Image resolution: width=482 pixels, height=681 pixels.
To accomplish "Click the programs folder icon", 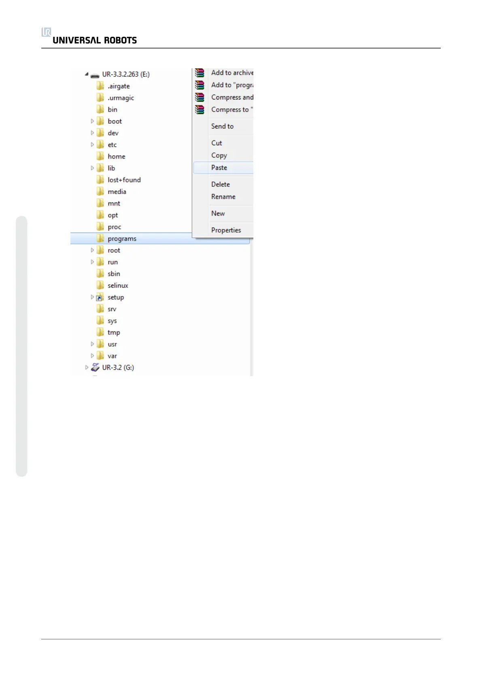I will (100, 238).
